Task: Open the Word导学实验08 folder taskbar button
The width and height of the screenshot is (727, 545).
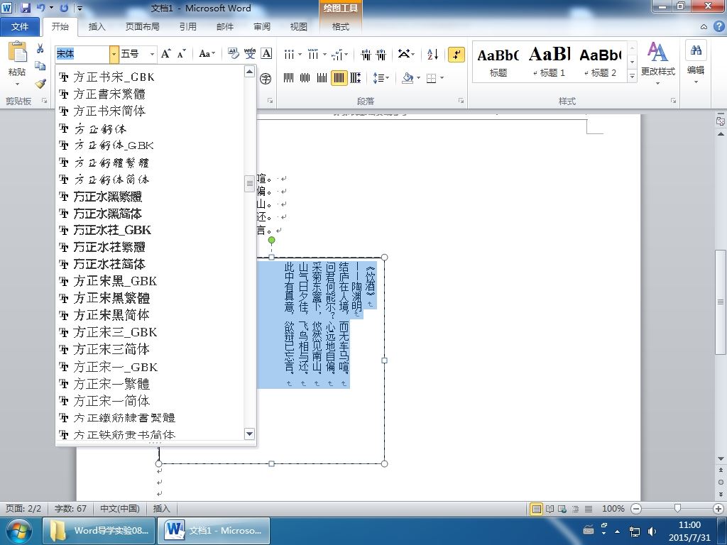Action: [99, 531]
